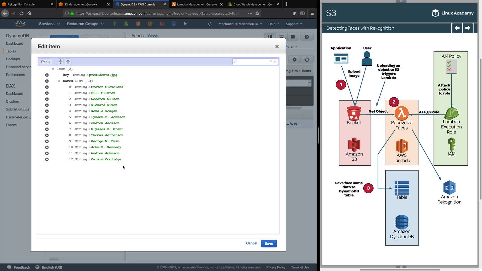This screenshot has width=482, height=271.
Task: Switch to Lambda Management Console tab
Action: (x=197, y=4)
